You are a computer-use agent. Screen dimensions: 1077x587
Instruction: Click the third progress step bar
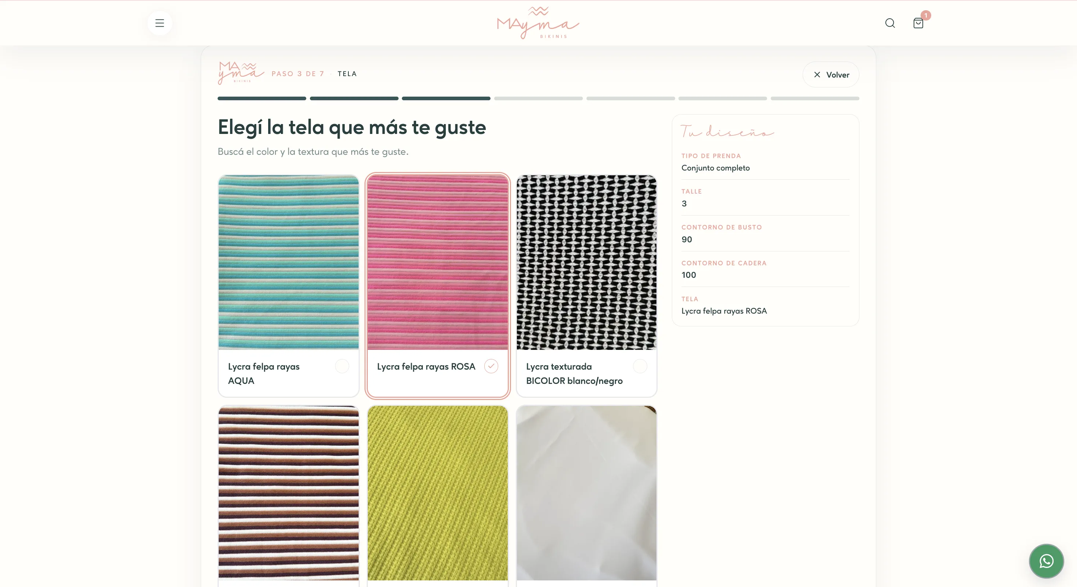[446, 98]
